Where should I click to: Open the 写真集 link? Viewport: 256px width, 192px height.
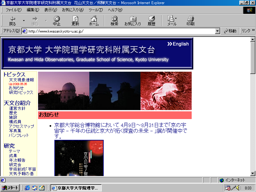click(x=15, y=131)
